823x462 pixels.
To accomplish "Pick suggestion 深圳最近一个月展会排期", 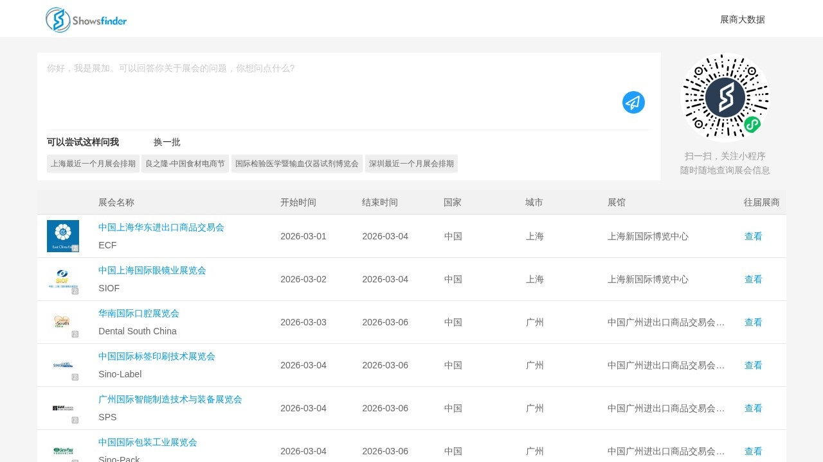I will 411,164.
